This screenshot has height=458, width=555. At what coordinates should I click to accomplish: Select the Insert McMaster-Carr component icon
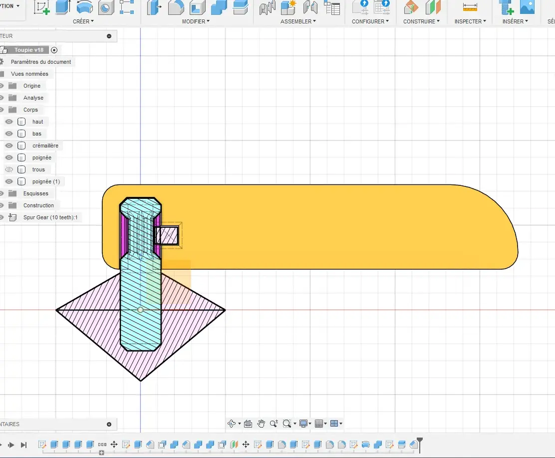pos(506,7)
